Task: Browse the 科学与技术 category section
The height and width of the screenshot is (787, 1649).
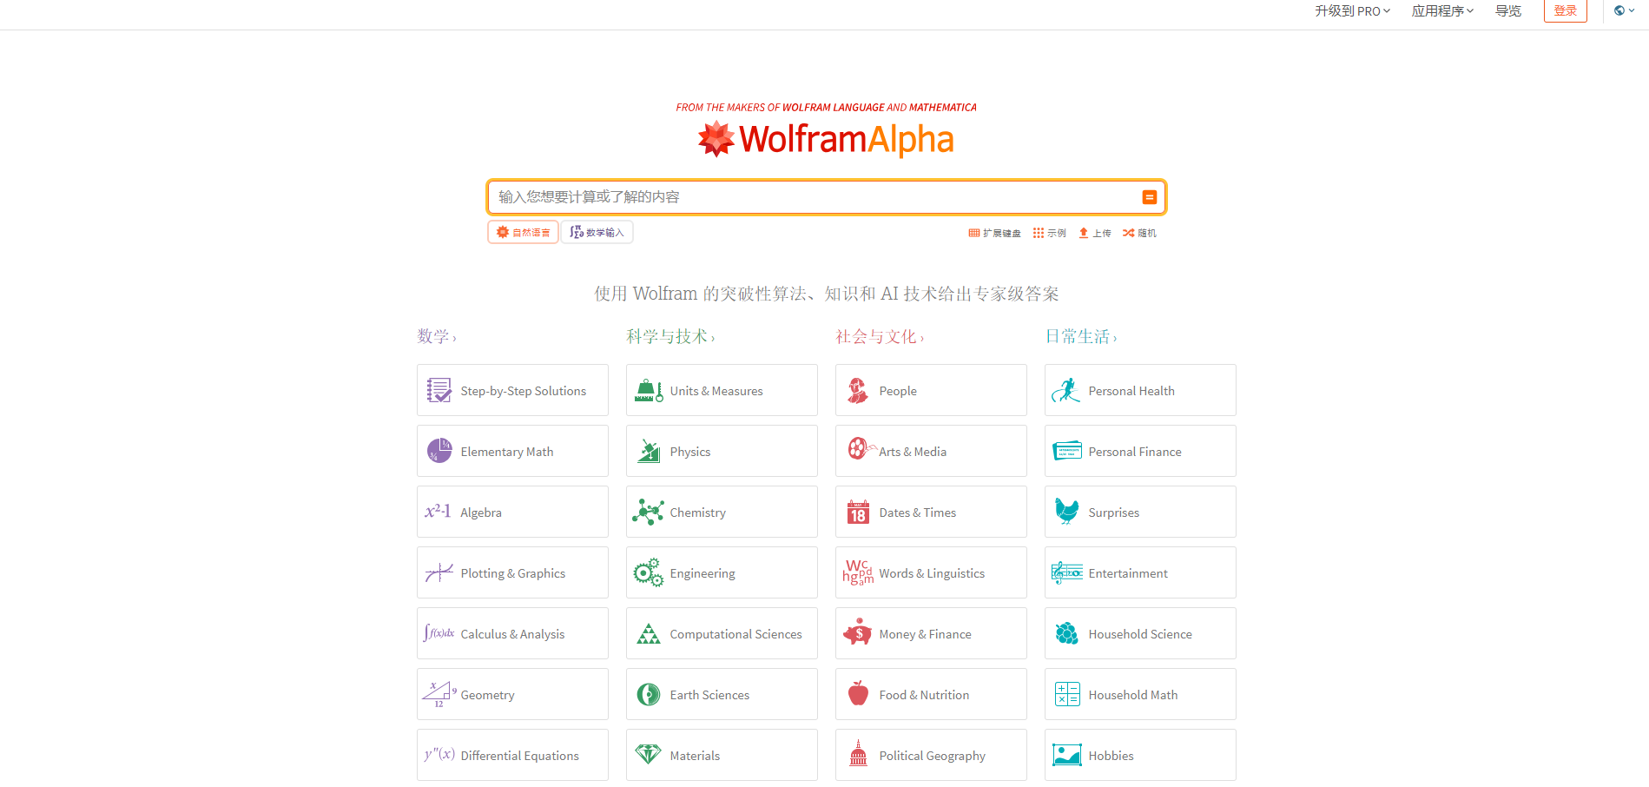Action: coord(671,336)
